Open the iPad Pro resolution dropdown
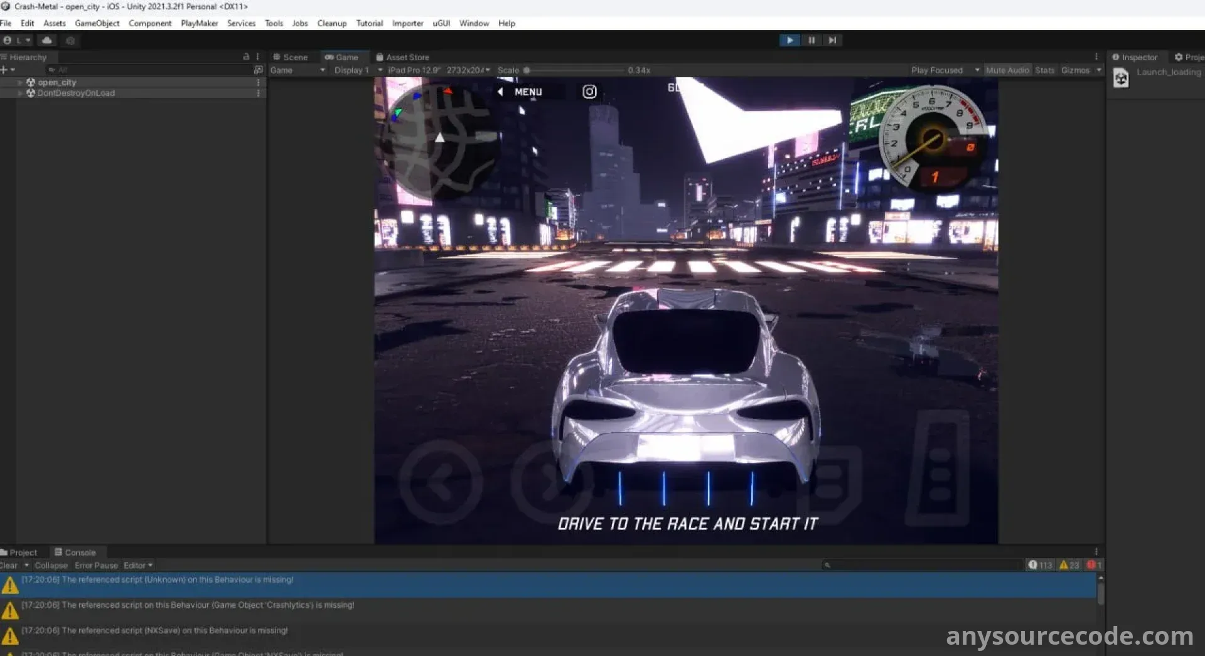The image size is (1205, 656). (437, 70)
